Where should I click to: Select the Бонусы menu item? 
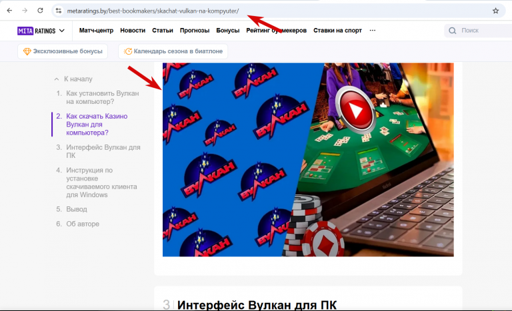tap(227, 31)
